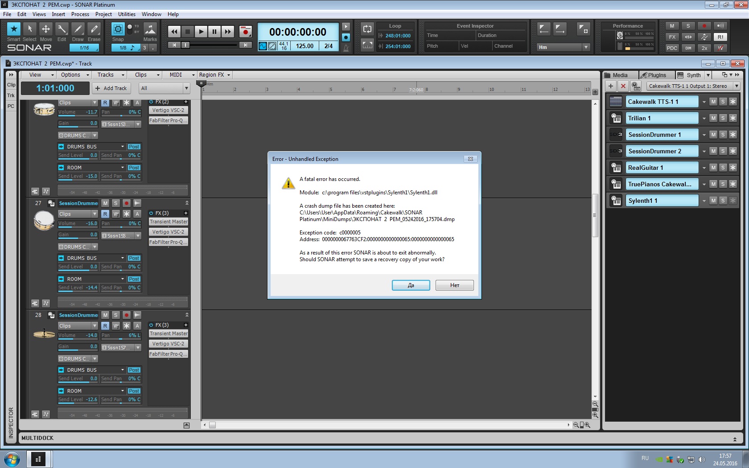Expand the MULTIDOCK panel arrow

point(735,439)
